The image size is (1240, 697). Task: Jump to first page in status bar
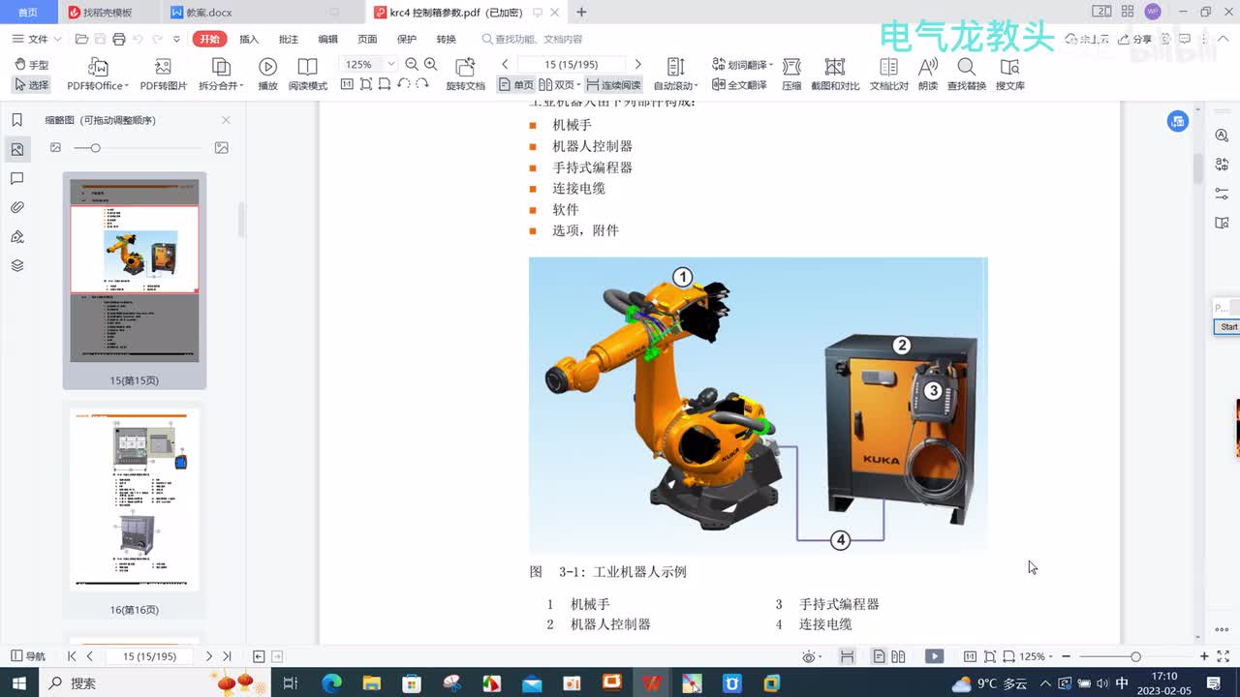[72, 656]
